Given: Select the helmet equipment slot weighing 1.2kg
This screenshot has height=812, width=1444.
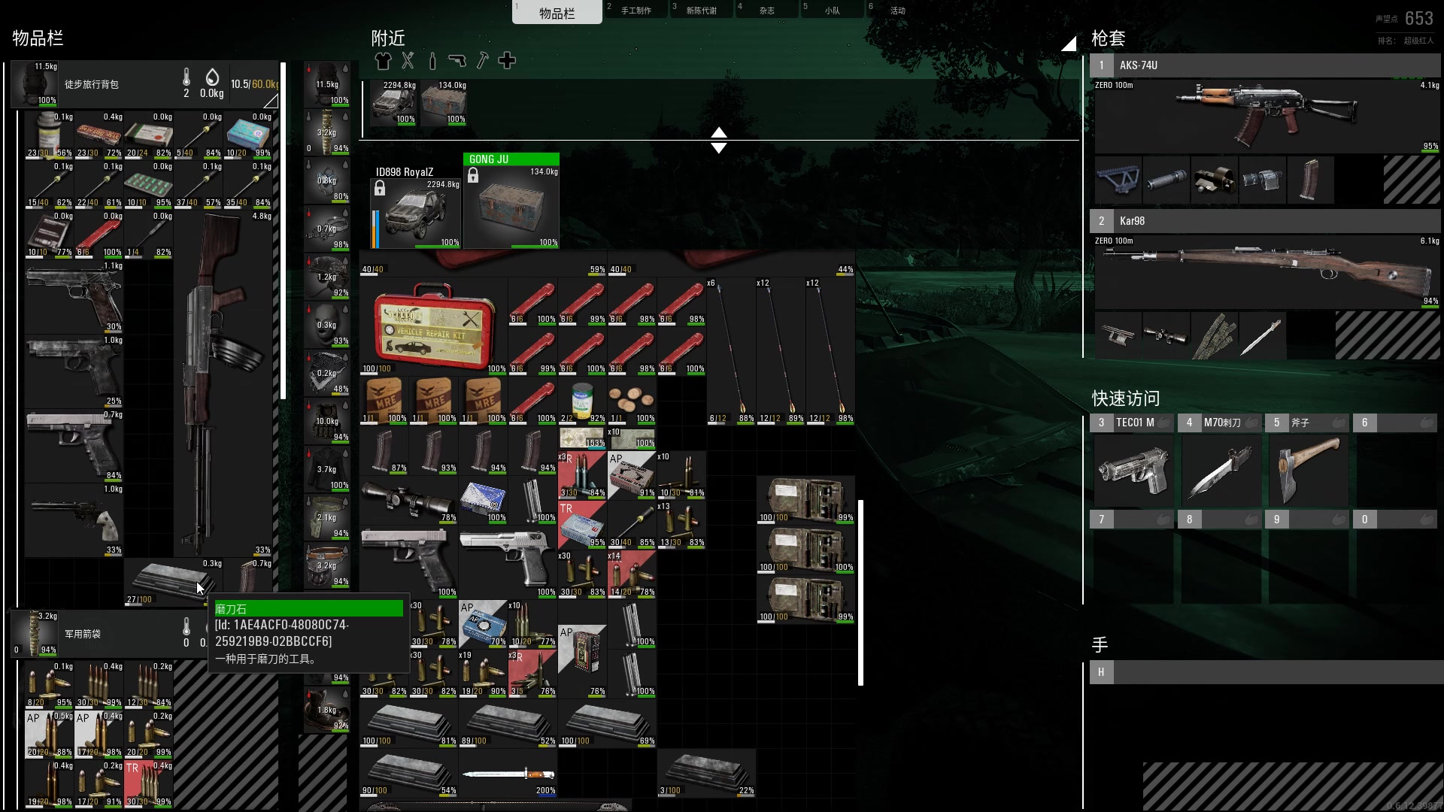Looking at the screenshot, I should [x=327, y=276].
